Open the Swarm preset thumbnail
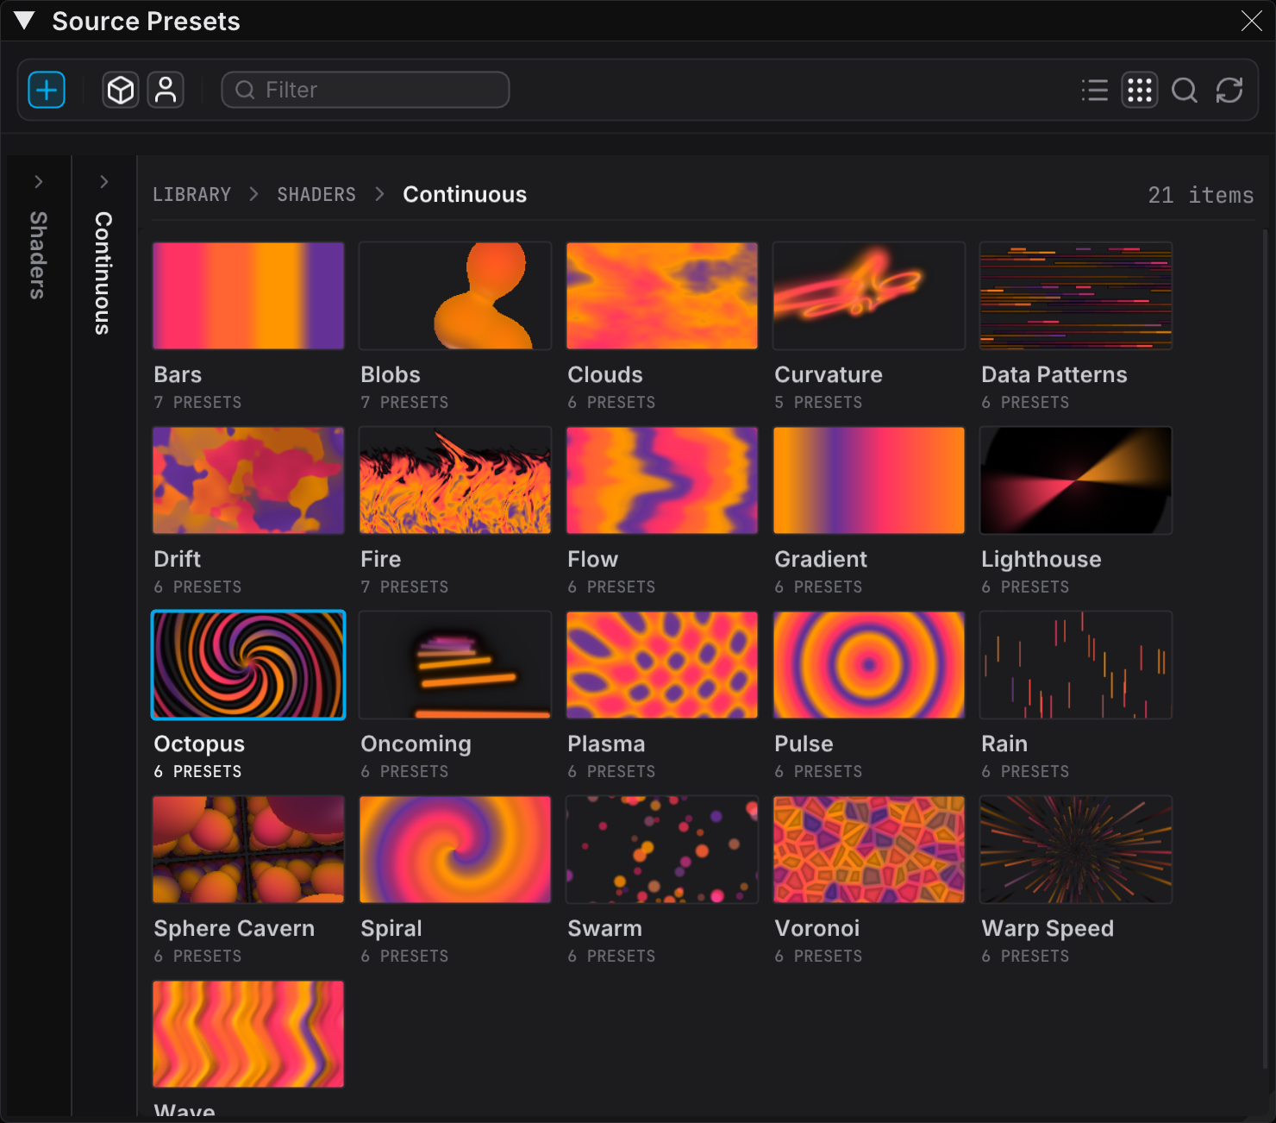This screenshot has height=1123, width=1276. click(x=662, y=850)
